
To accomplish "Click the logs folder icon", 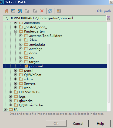I will (x=16, y=97).
